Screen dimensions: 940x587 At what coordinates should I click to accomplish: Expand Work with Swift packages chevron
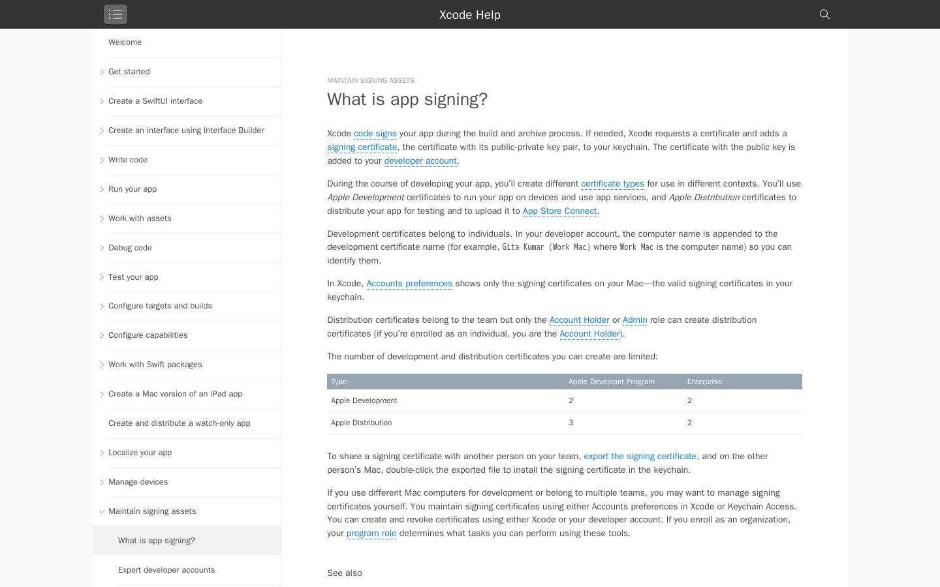(x=102, y=365)
